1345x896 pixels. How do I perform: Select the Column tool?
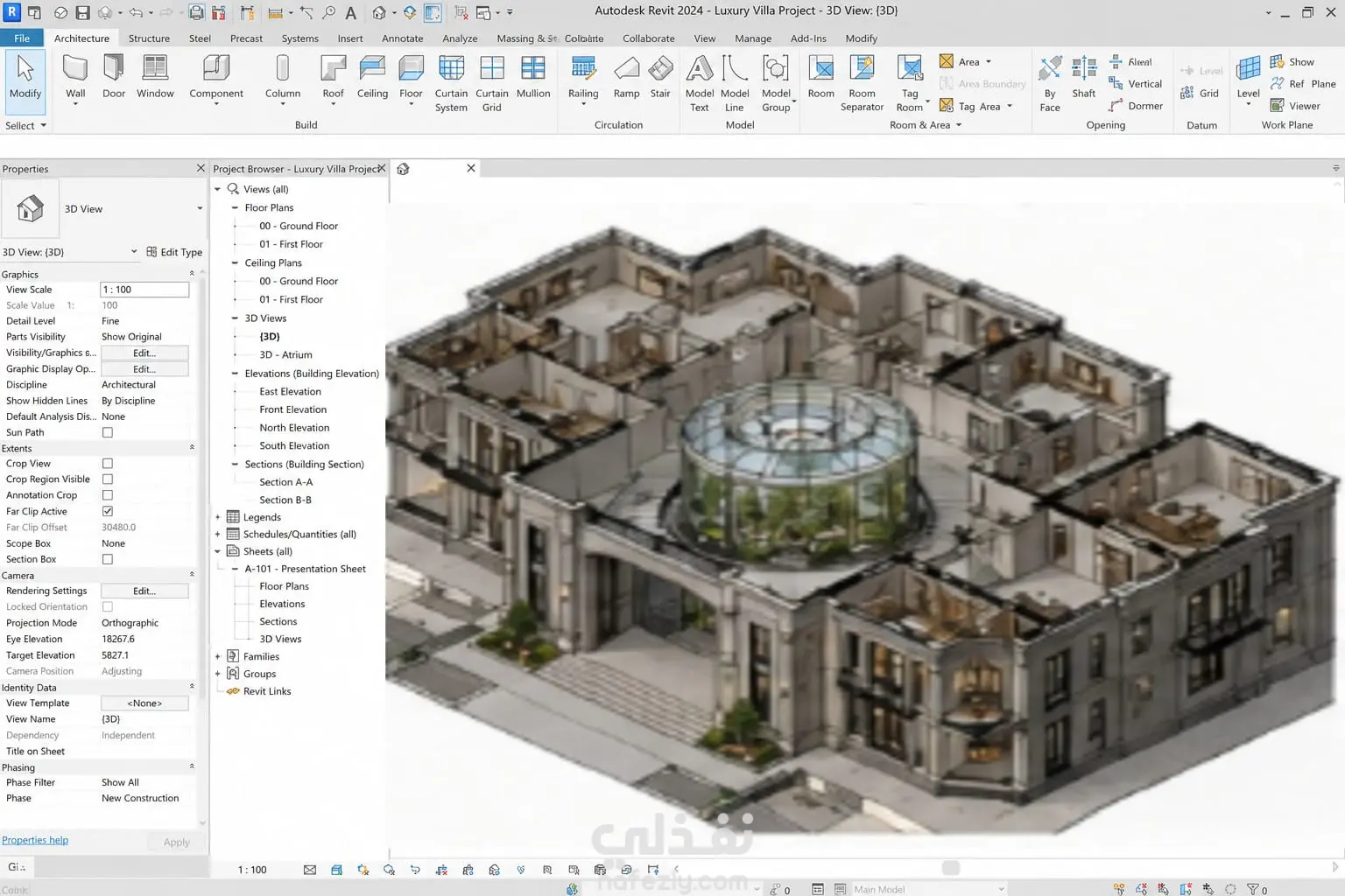pyautogui.click(x=283, y=79)
